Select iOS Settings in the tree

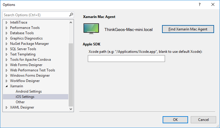(25, 97)
